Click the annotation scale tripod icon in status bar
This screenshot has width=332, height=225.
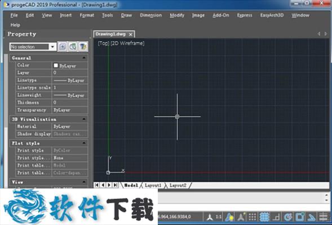210,217
